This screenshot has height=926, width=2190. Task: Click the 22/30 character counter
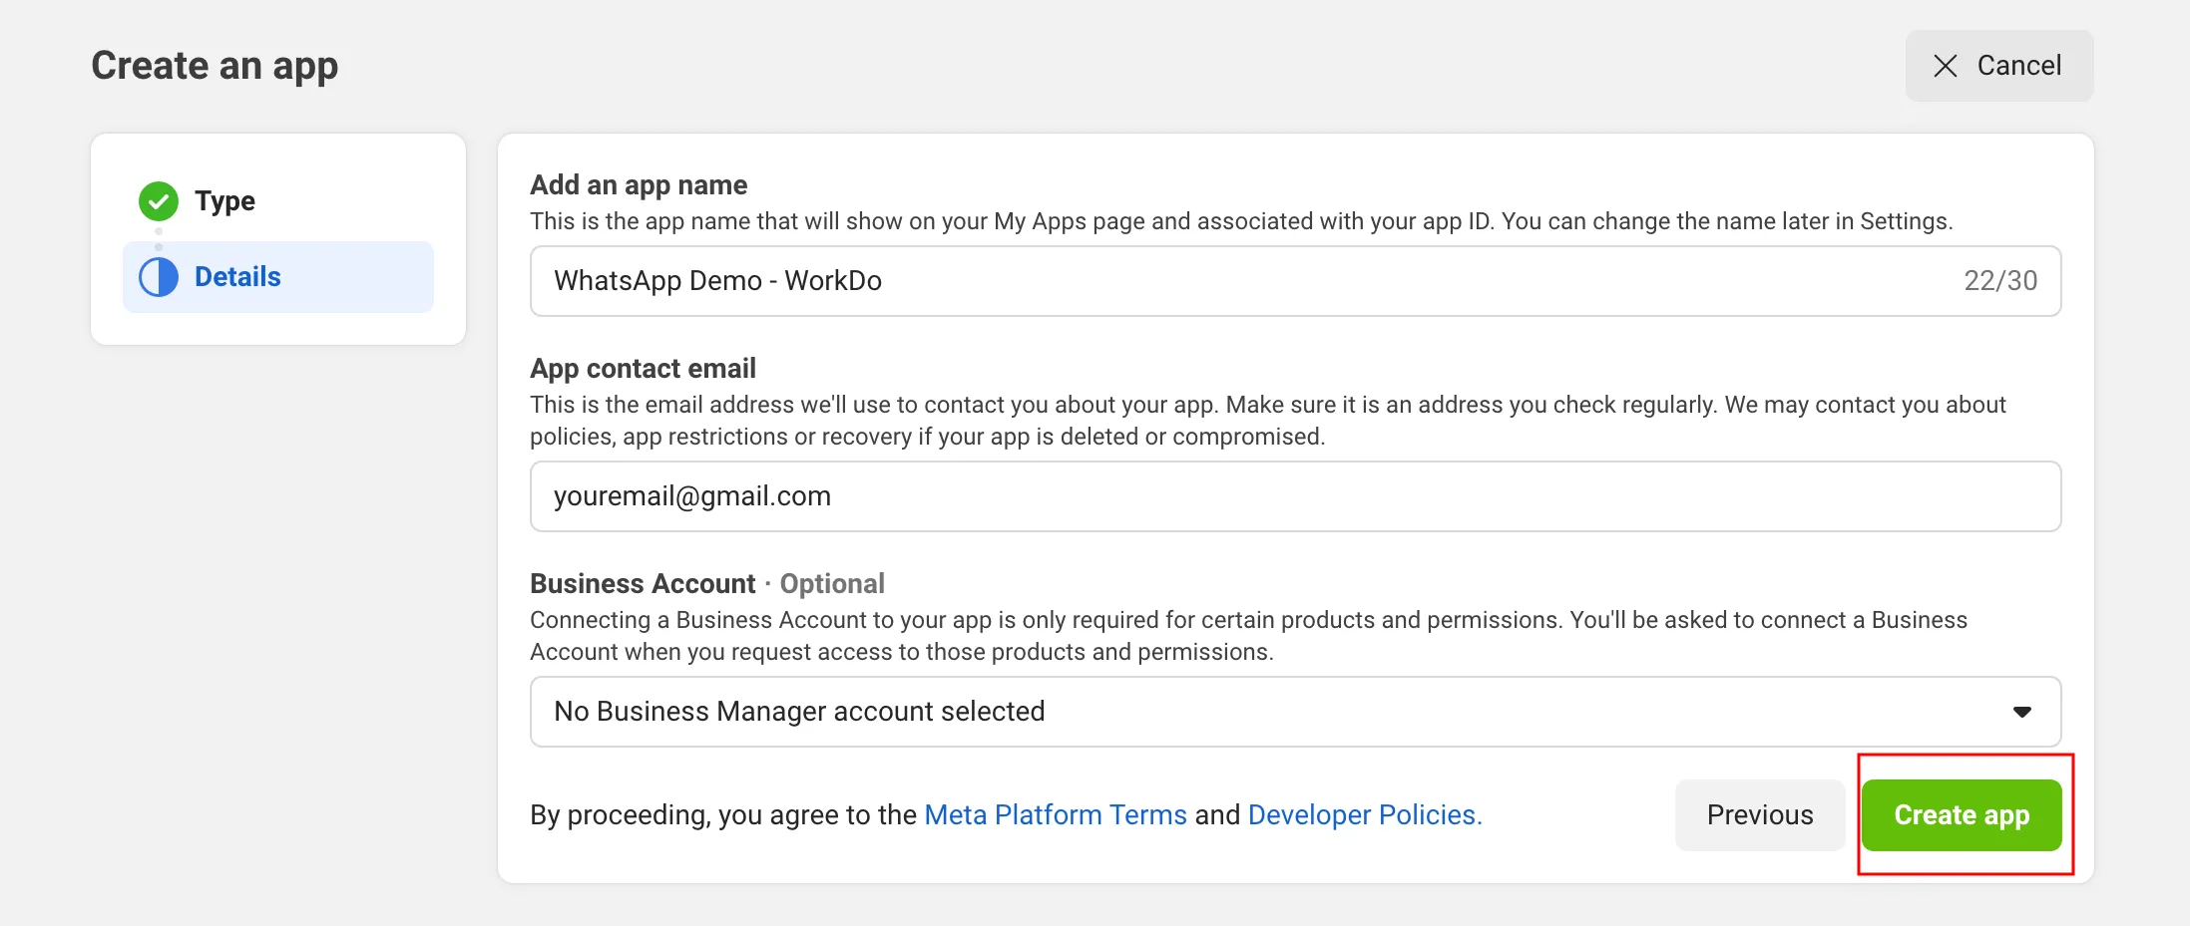(1999, 281)
